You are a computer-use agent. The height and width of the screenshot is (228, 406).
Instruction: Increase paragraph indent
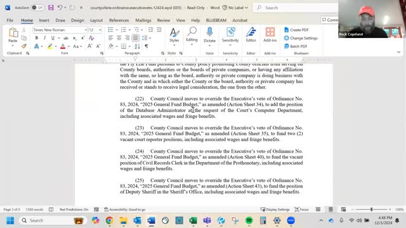tap(159, 30)
